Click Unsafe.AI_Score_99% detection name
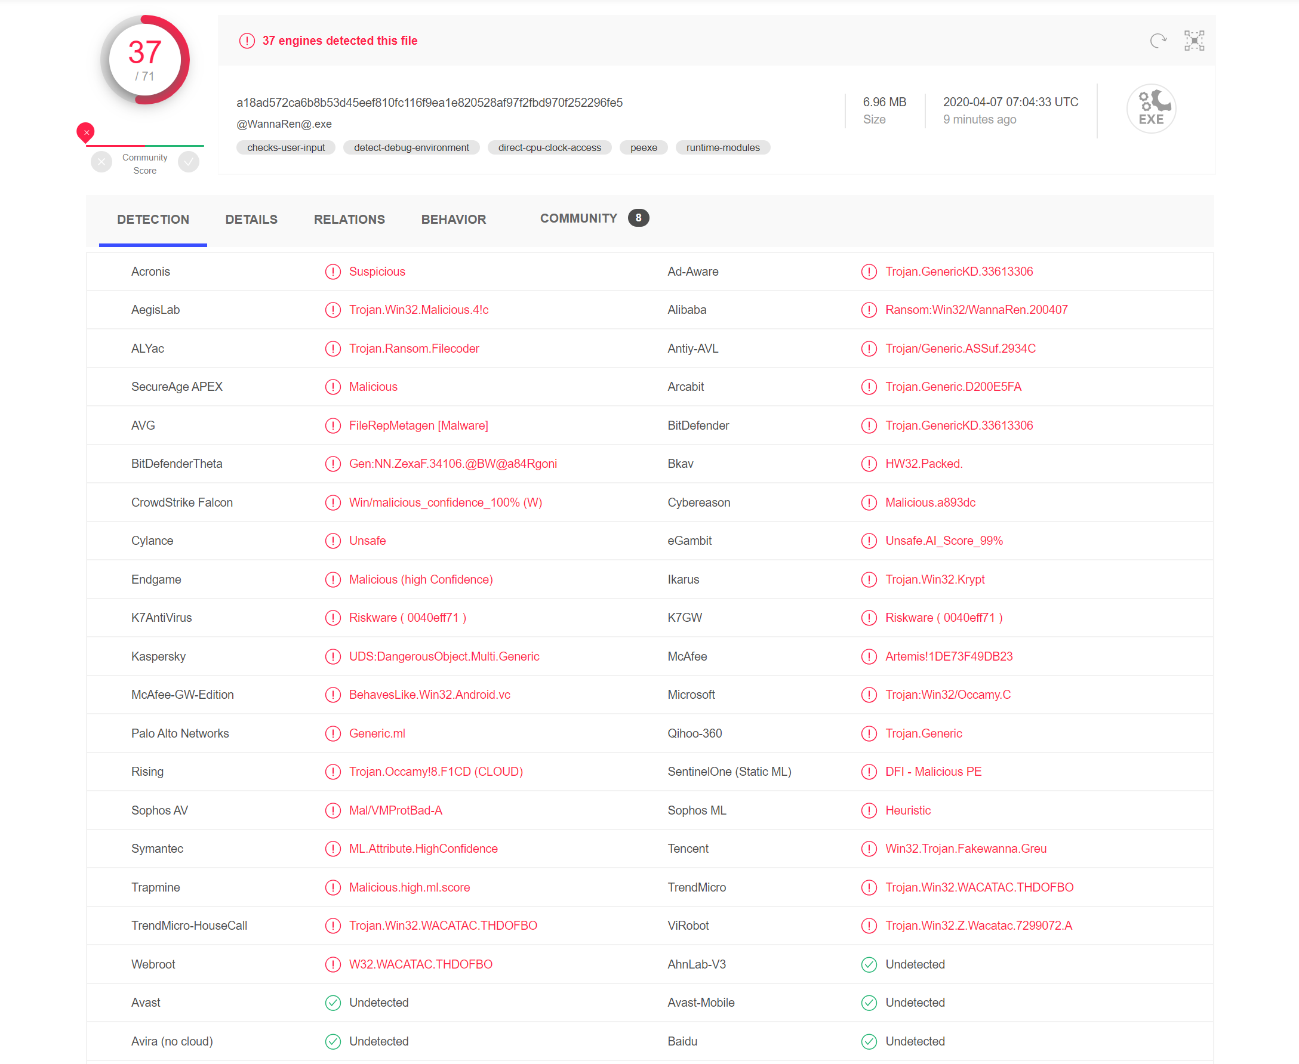 point(944,541)
